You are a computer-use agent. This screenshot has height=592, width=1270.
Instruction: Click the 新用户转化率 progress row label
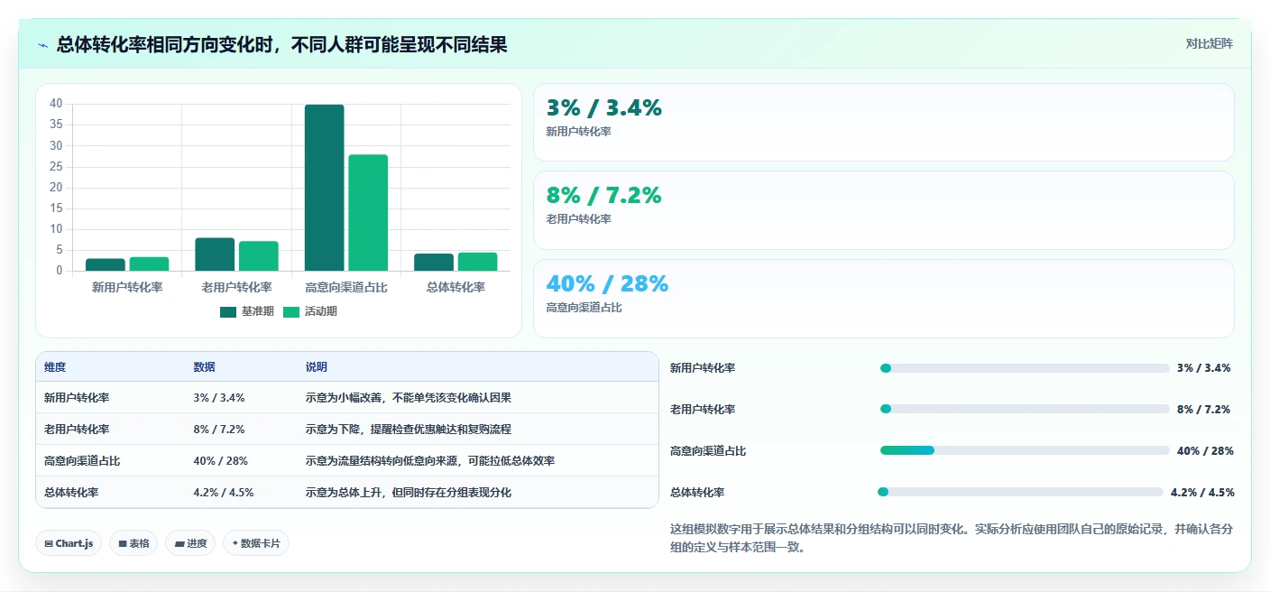703,368
